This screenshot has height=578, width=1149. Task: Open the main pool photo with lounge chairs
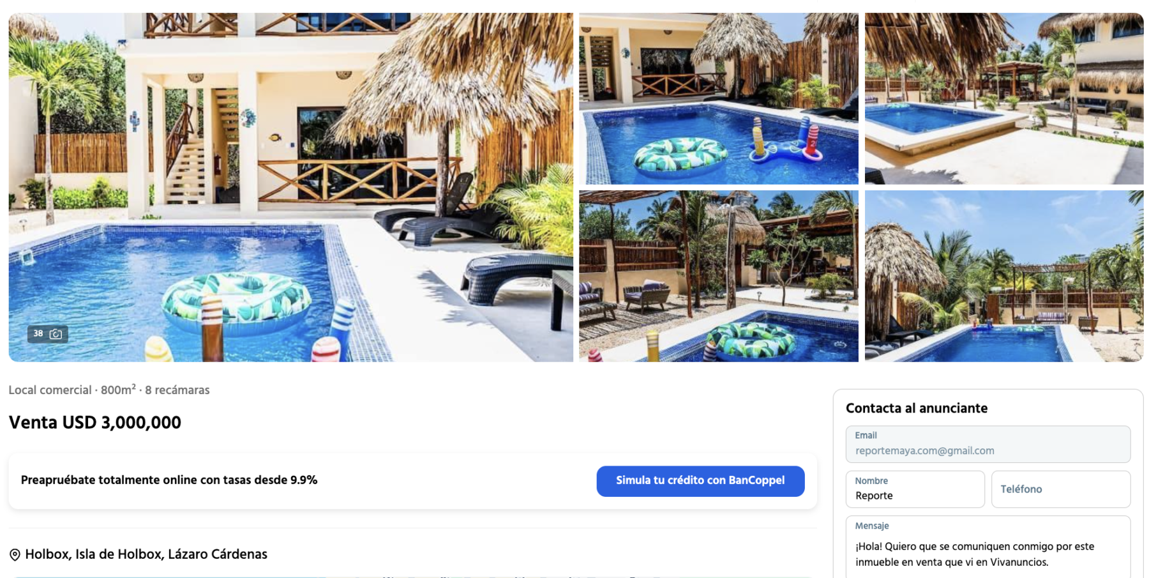point(290,187)
